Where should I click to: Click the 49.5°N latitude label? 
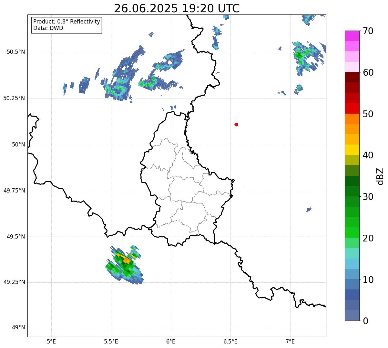pos(16,237)
